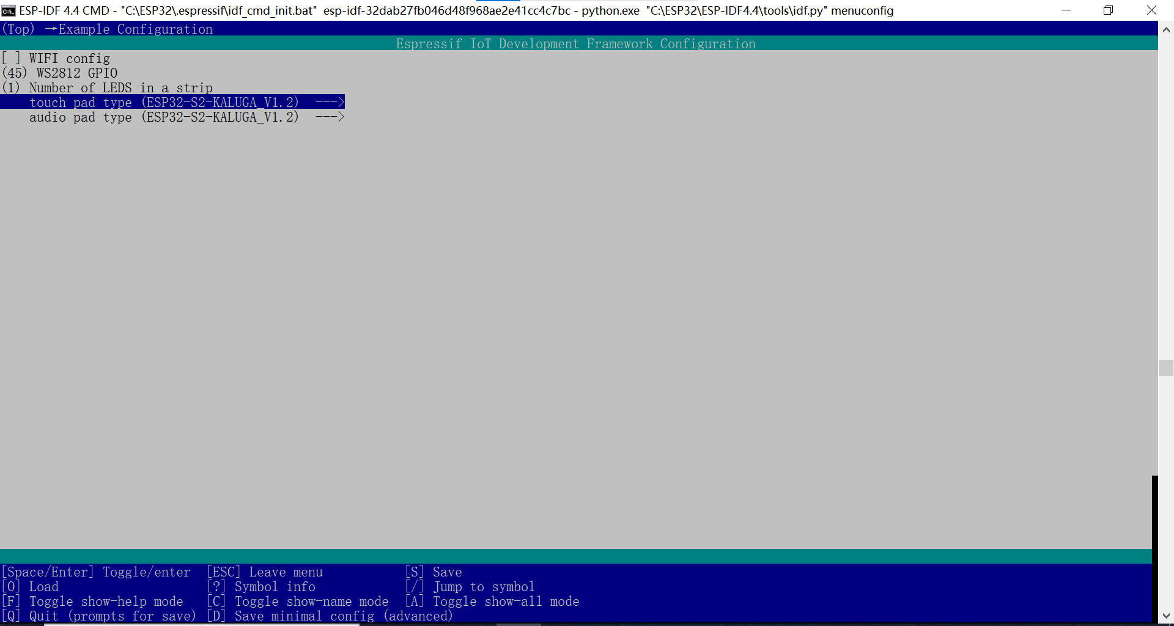1174x626 pixels.
Task: Click the [?] Symbol info hint
Action: tap(261, 586)
